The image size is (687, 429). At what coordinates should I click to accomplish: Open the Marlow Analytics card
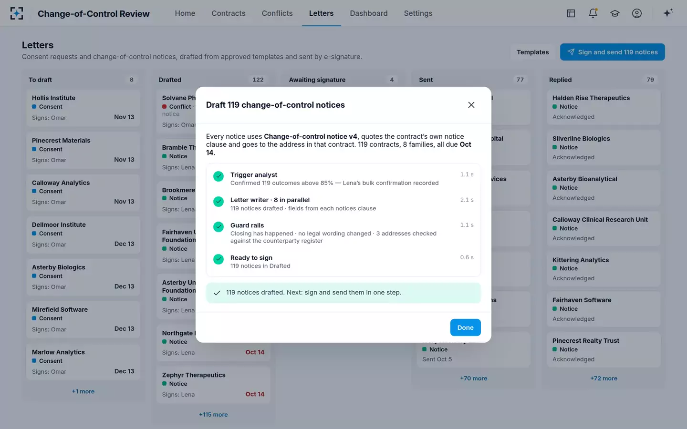tap(83, 362)
